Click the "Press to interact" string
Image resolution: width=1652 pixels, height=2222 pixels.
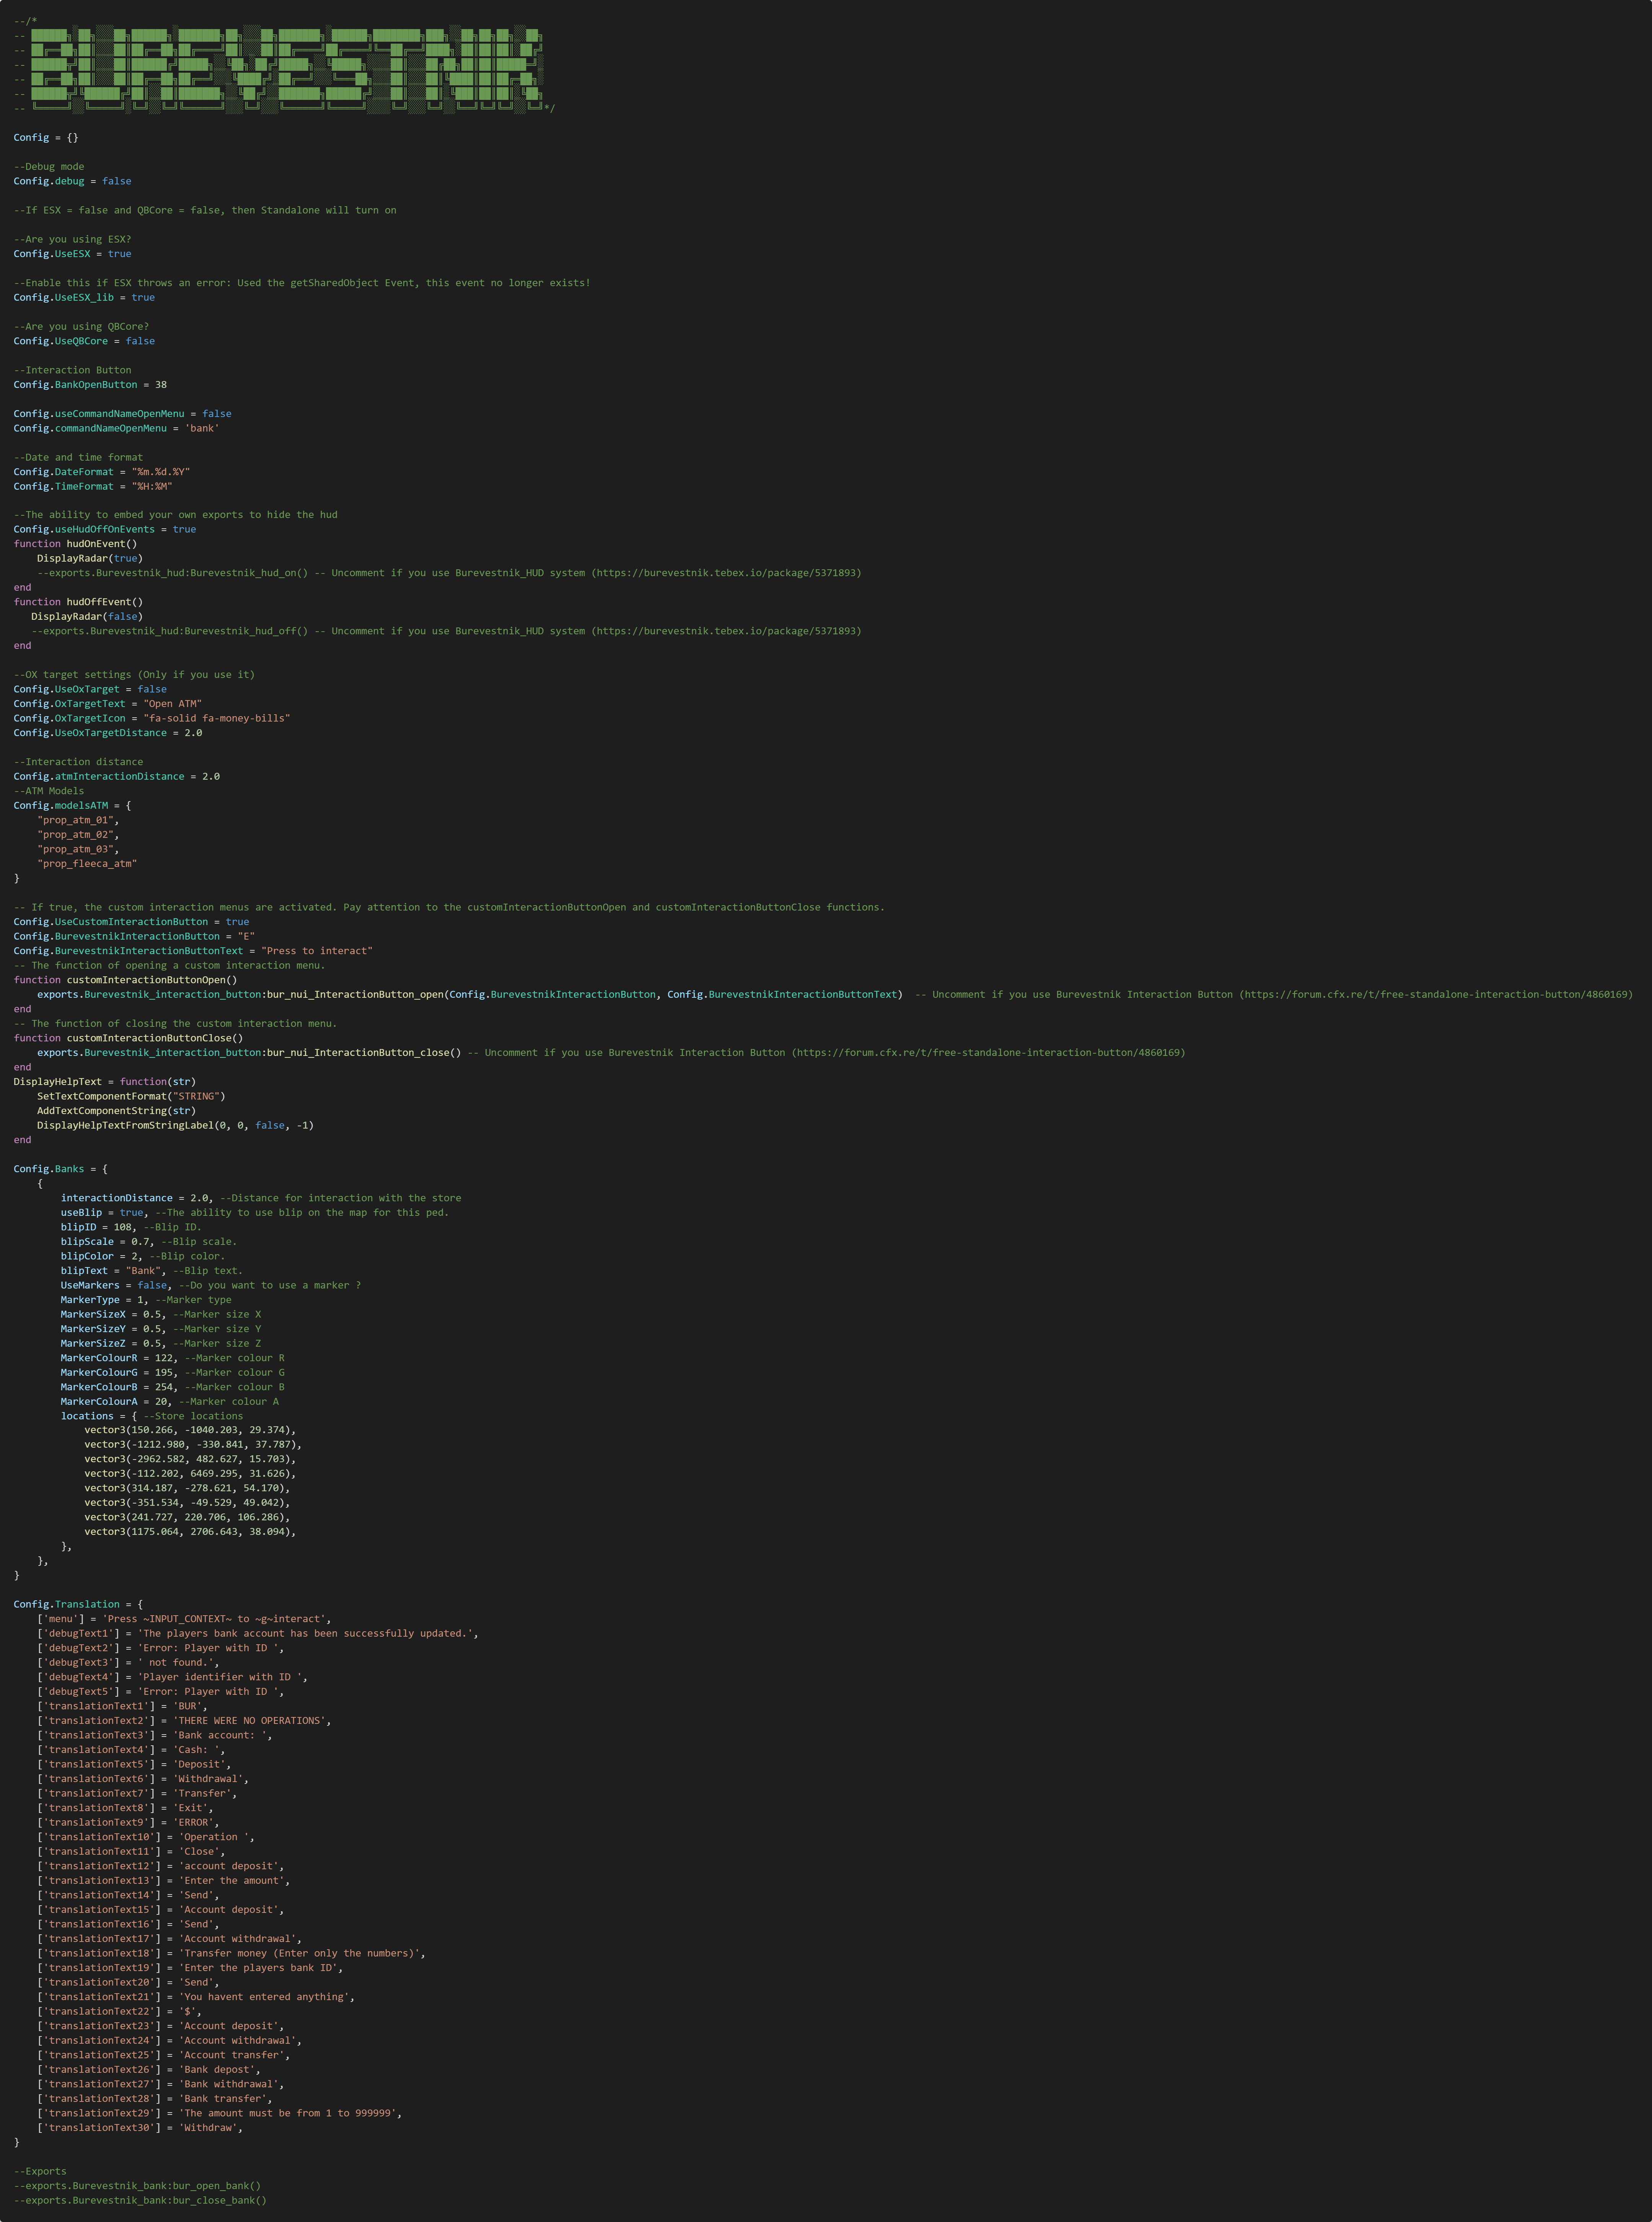[x=317, y=951]
